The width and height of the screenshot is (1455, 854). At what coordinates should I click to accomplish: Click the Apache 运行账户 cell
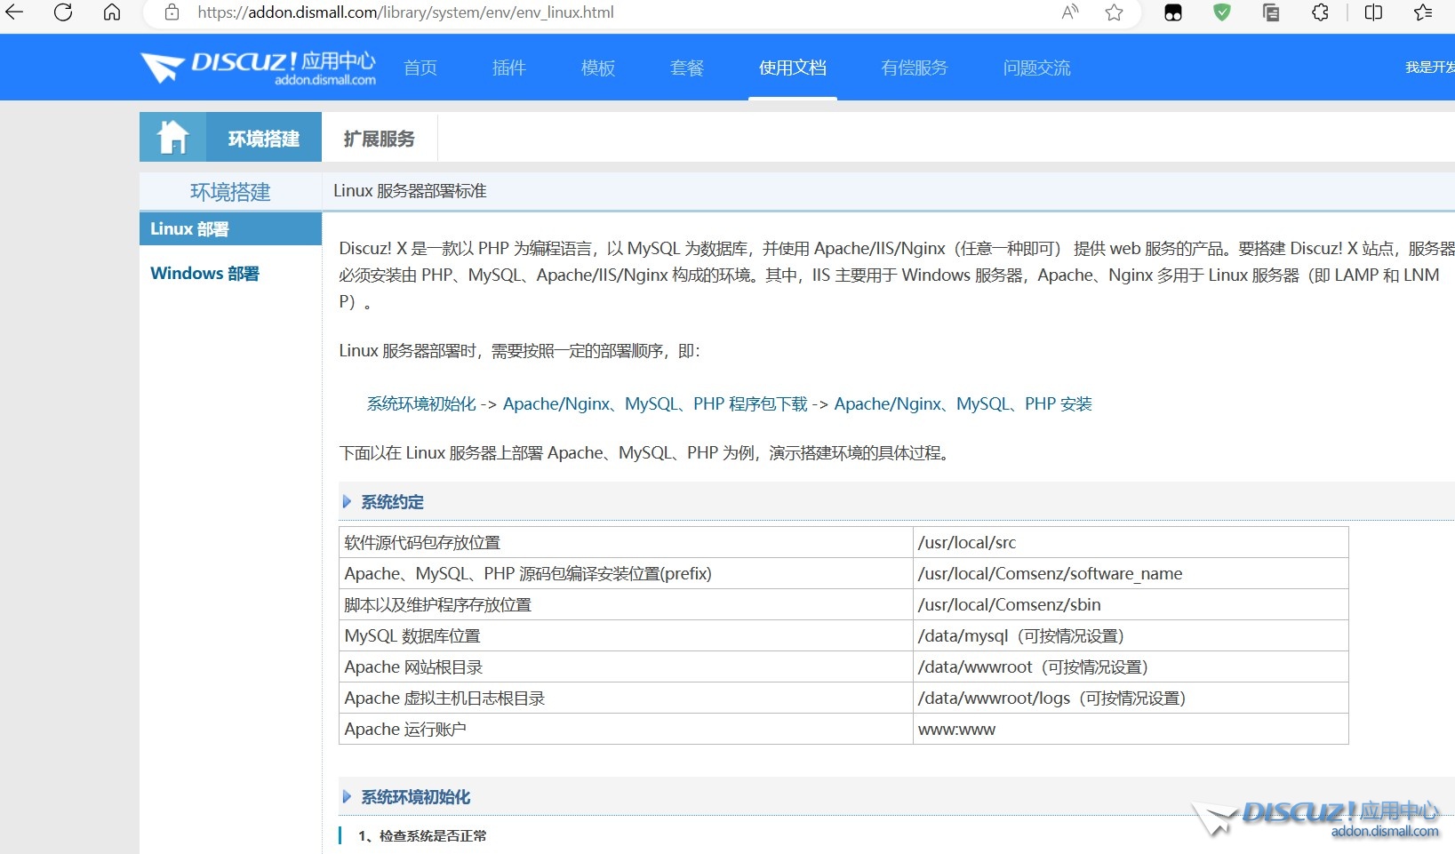(x=626, y=729)
